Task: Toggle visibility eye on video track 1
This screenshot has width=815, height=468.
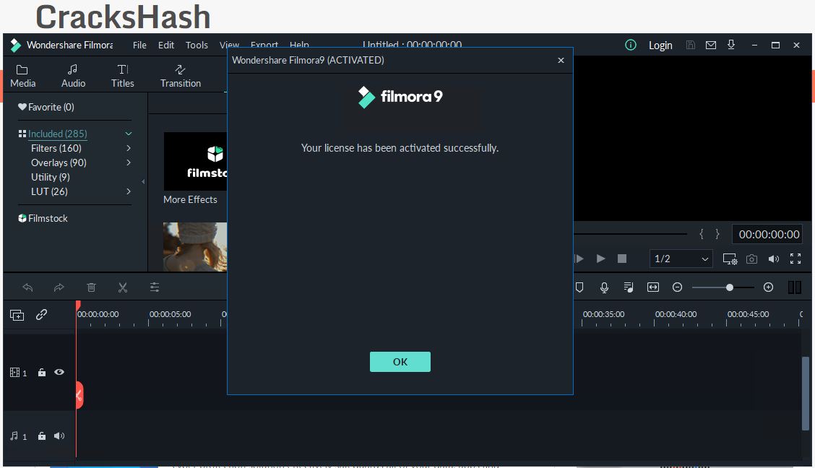Action: (x=59, y=372)
